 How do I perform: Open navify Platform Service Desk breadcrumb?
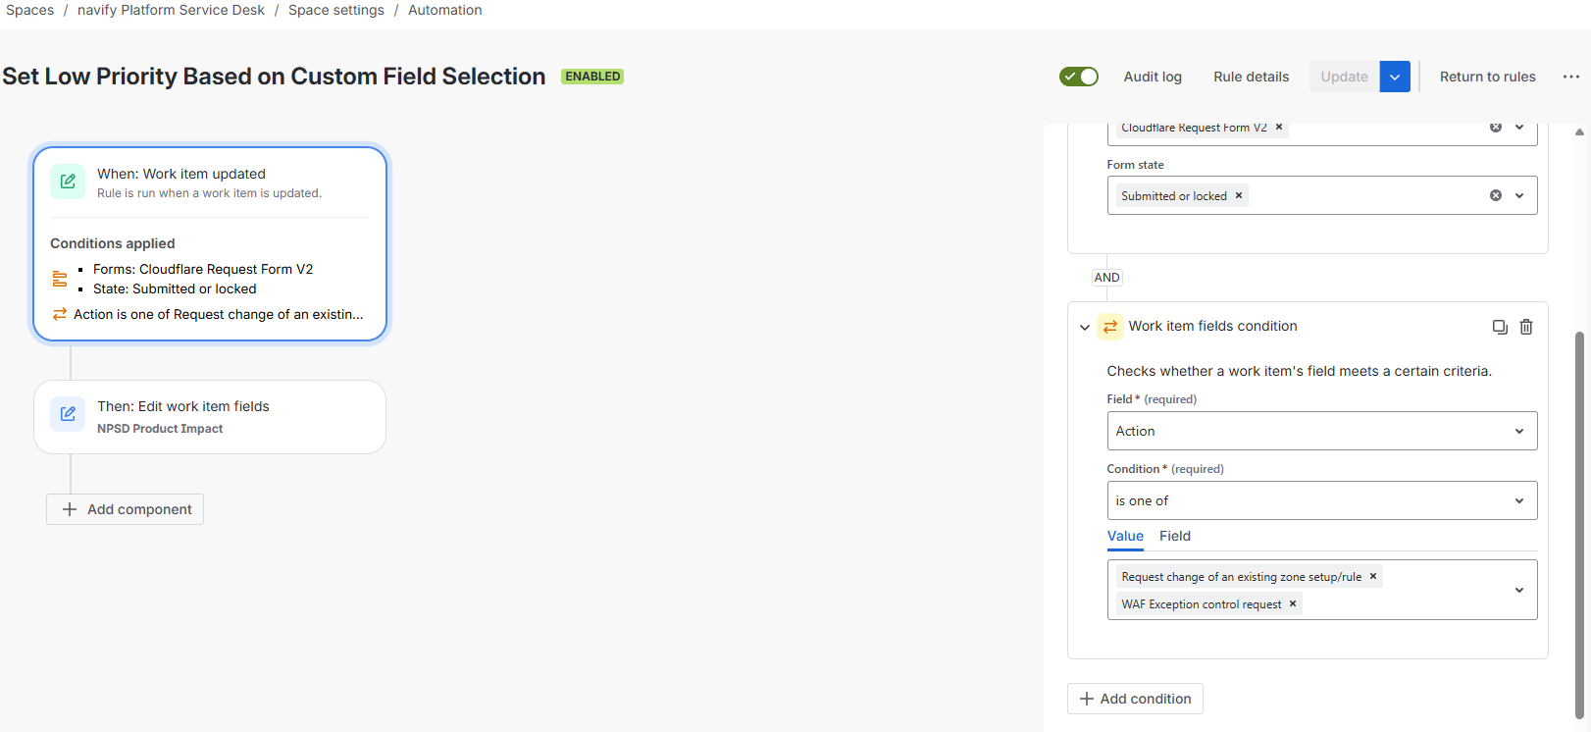point(172,10)
